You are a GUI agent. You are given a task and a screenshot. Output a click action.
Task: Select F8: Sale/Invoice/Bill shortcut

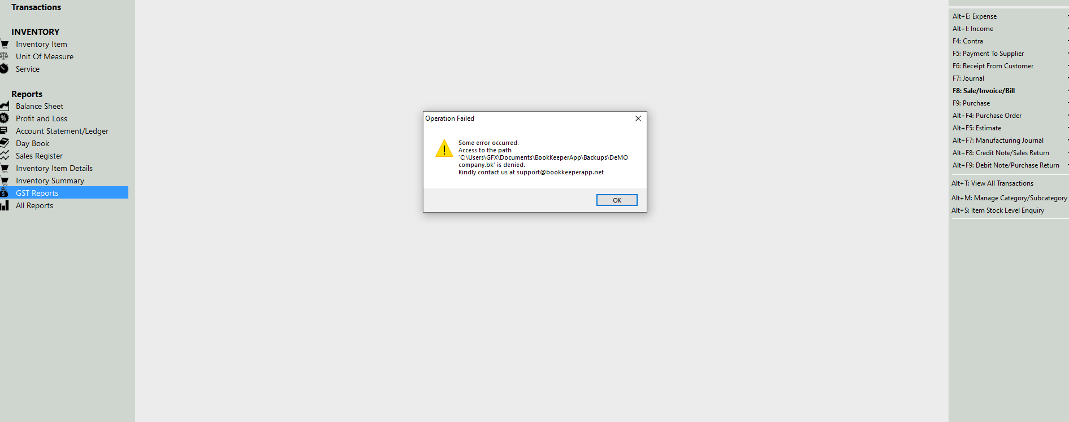pos(983,91)
